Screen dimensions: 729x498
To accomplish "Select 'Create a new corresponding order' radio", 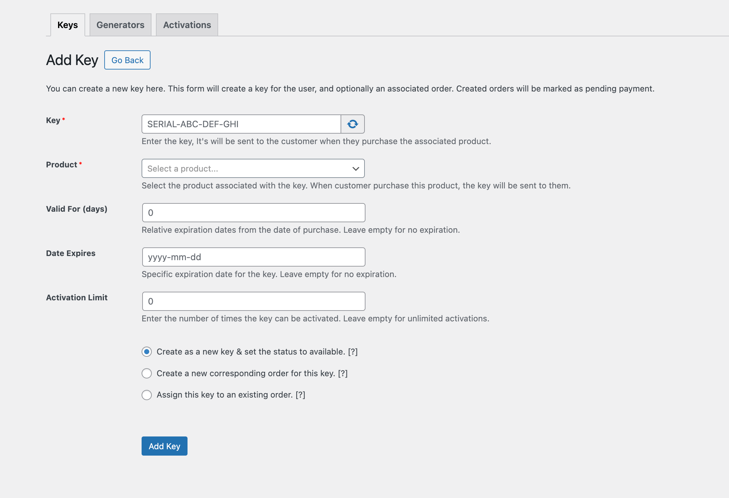I will (x=147, y=373).
